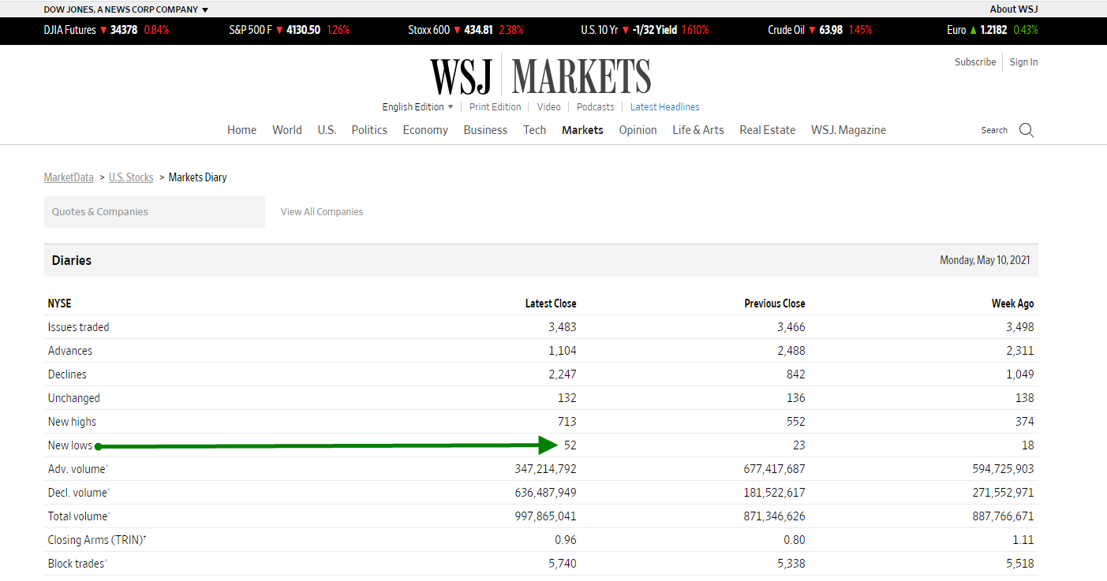Click the New highs latest close value 713
The height and width of the screenshot is (581, 1107).
(567, 422)
